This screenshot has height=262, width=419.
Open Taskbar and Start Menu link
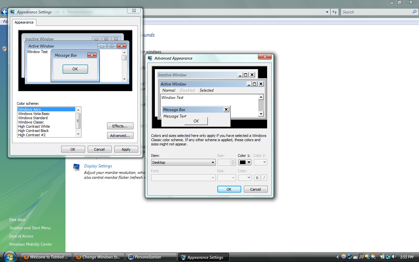(x=30, y=228)
